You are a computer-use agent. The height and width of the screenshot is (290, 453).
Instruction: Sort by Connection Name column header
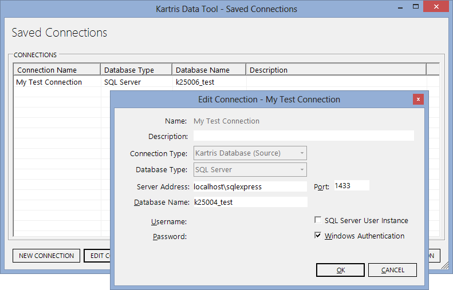click(x=57, y=70)
